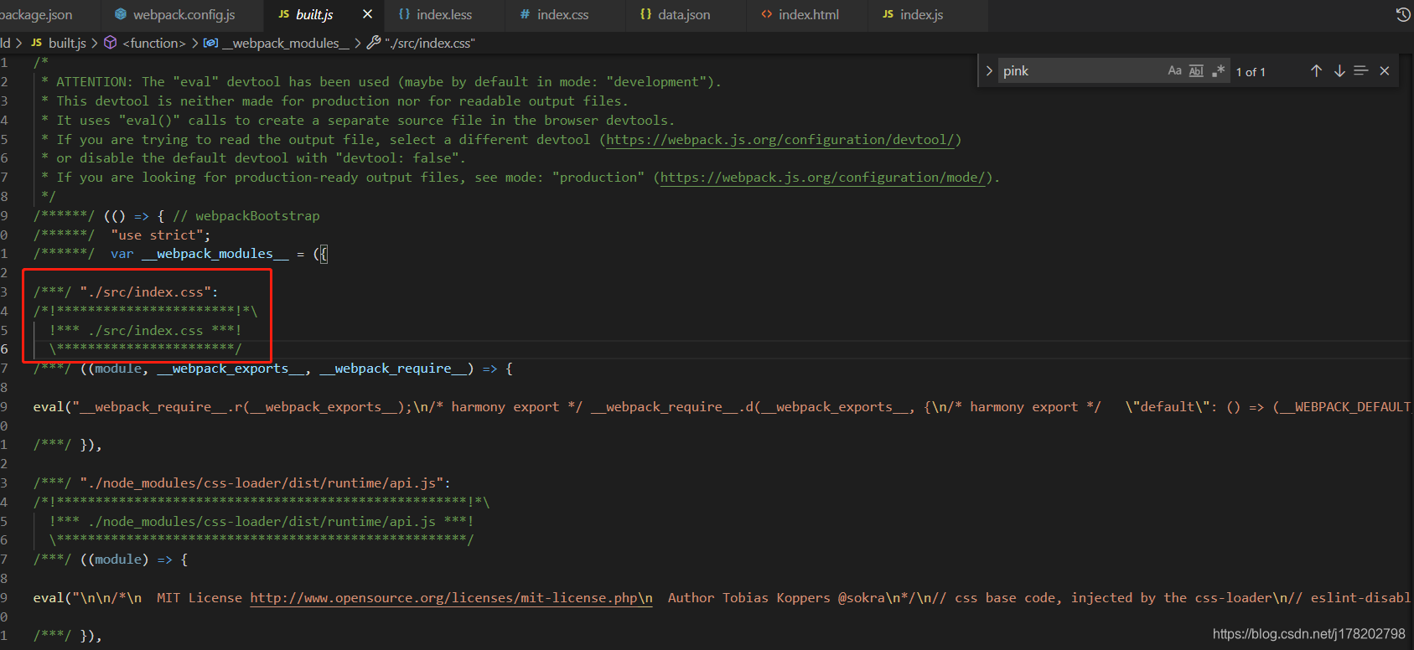
Task: Go to previous match arrow
Action: click(1316, 71)
